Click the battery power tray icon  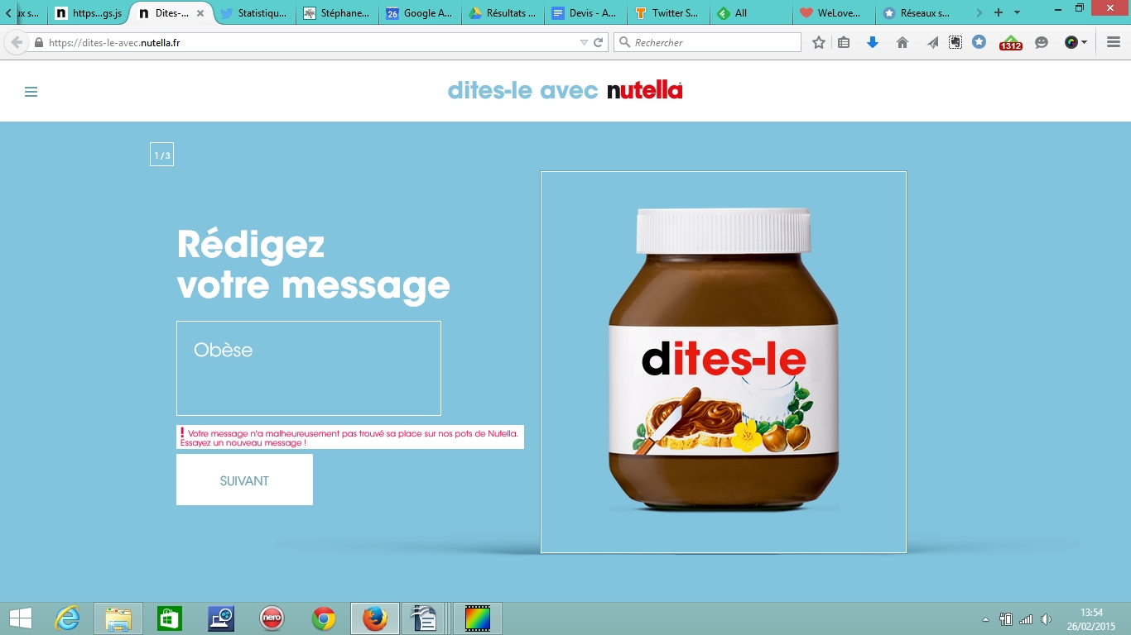click(x=1006, y=618)
